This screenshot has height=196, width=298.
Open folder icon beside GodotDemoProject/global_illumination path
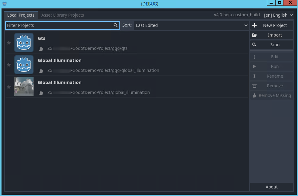pyautogui.click(x=41, y=93)
